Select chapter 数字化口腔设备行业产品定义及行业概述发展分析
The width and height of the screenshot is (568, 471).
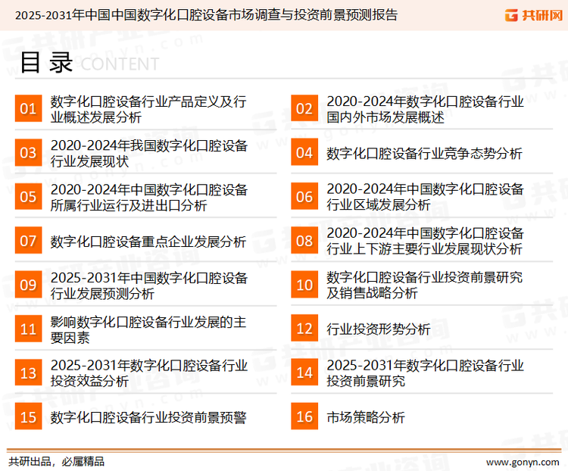[x=148, y=109]
